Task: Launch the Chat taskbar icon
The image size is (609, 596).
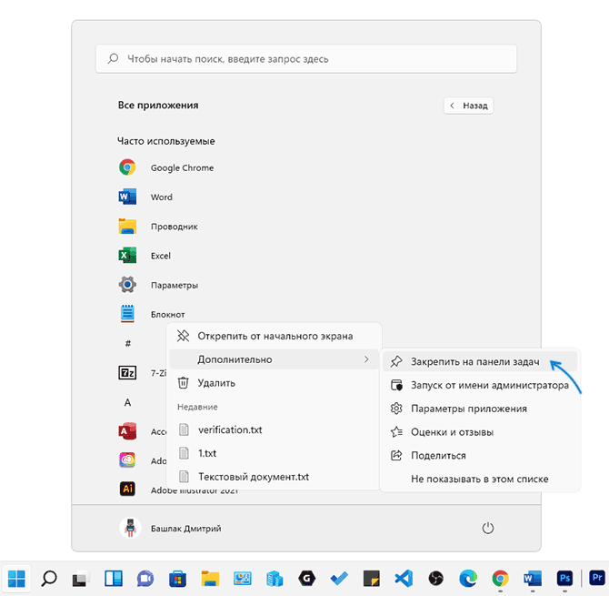Action: pos(145,579)
